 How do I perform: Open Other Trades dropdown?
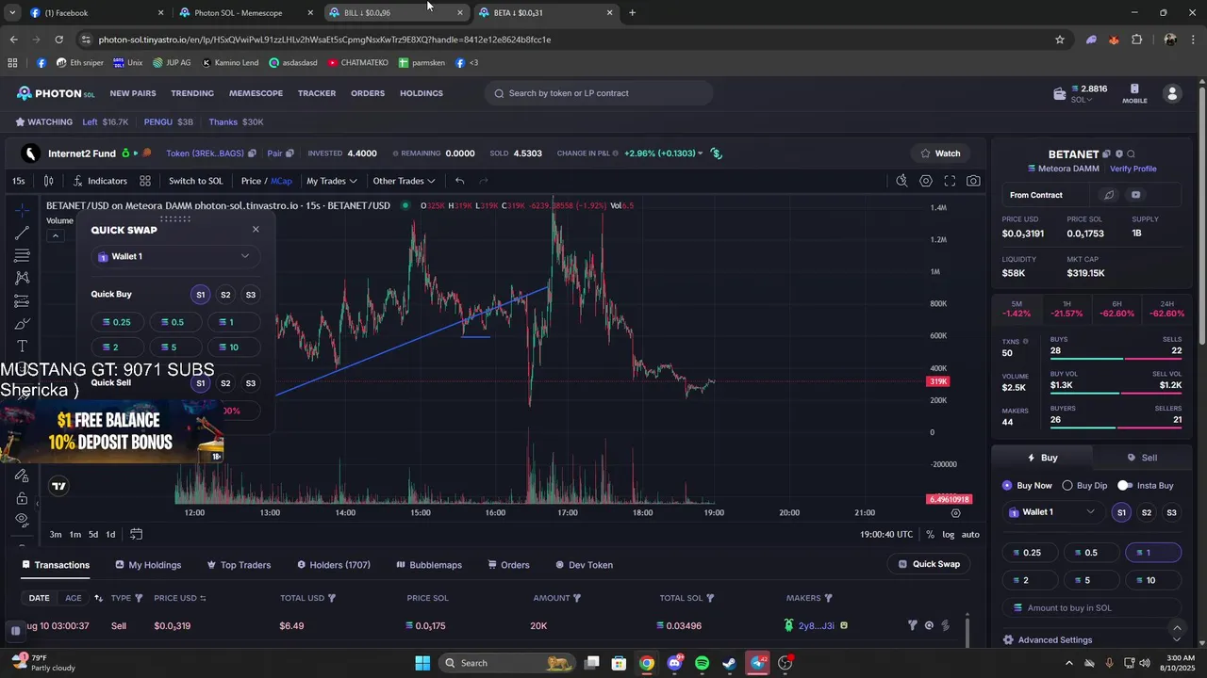point(404,181)
